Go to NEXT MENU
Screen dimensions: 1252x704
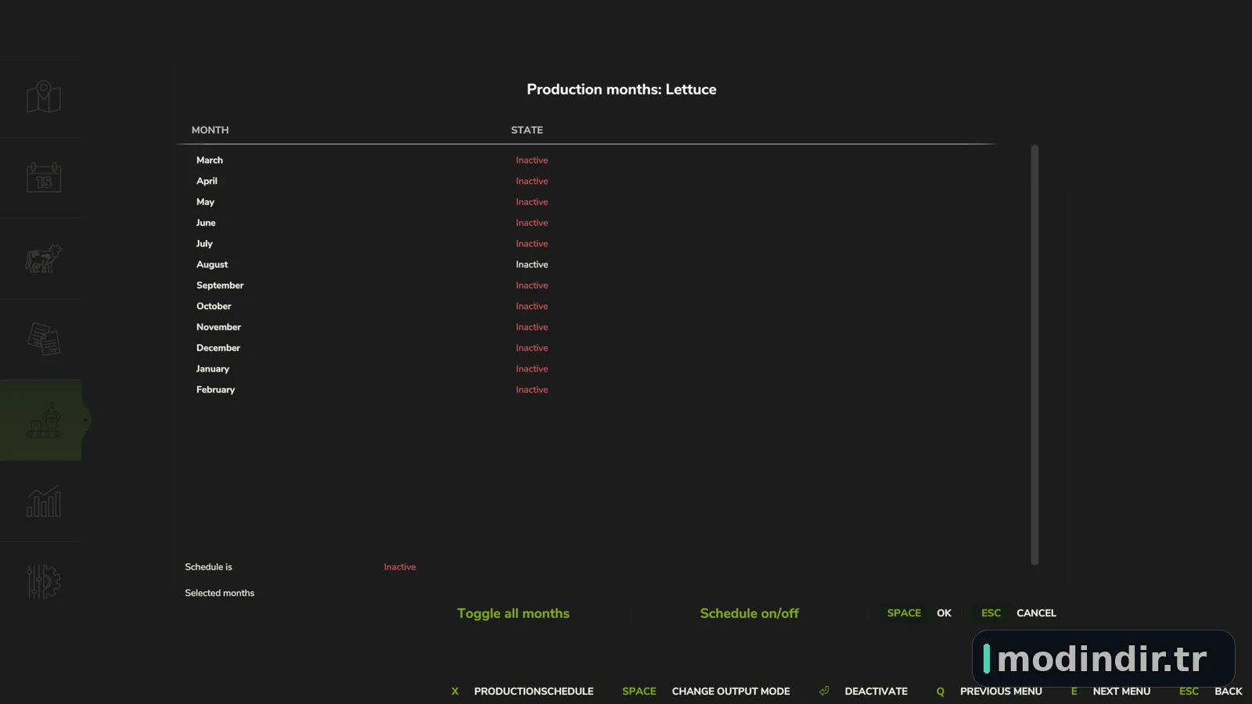coord(1121,691)
